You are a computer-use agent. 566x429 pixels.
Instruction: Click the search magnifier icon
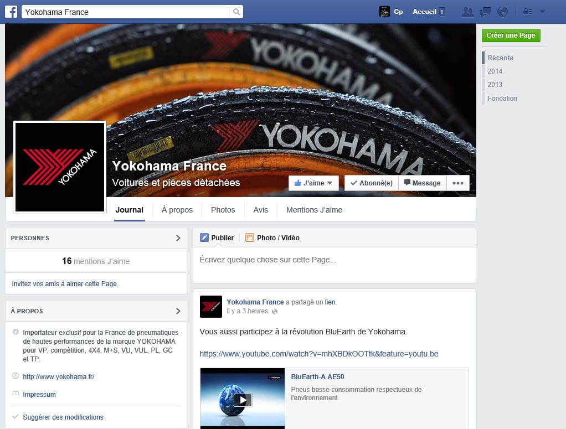236,12
